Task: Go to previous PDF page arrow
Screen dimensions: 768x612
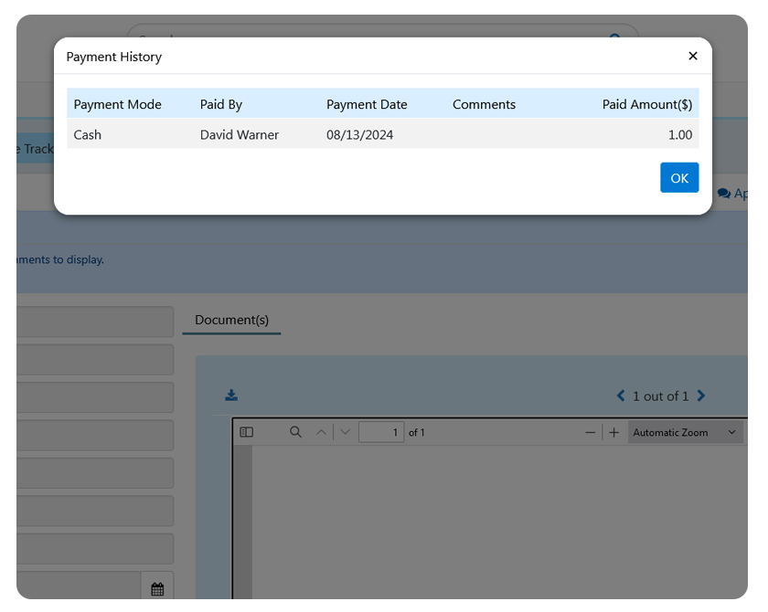Action: (x=321, y=433)
